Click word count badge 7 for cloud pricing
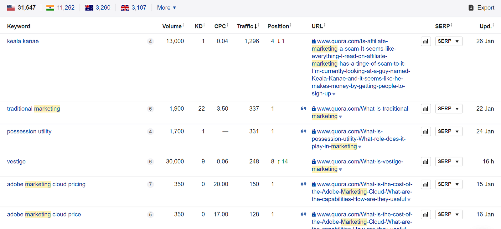This screenshot has height=229, width=501. [x=150, y=184]
